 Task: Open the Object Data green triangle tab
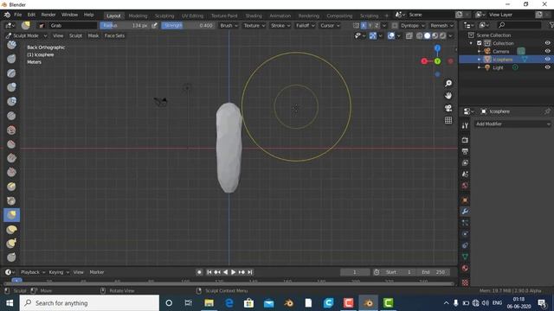[x=465, y=257]
